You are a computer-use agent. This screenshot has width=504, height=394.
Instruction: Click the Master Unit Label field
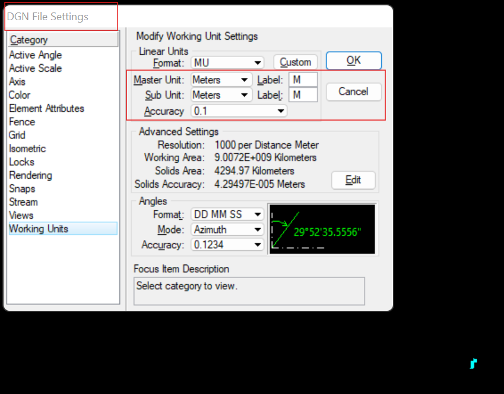pos(303,80)
